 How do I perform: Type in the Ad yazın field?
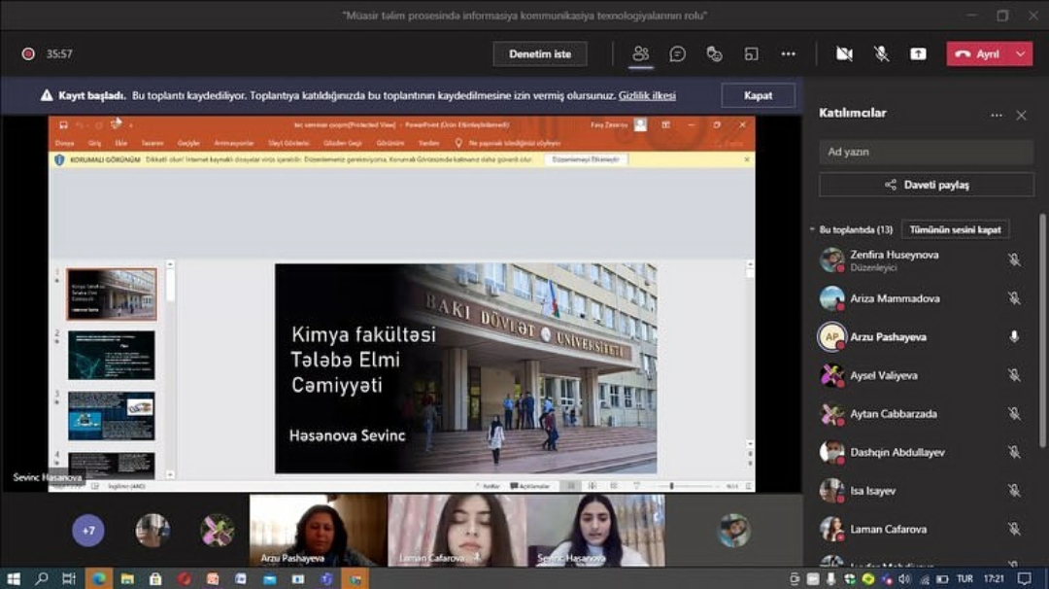(926, 153)
